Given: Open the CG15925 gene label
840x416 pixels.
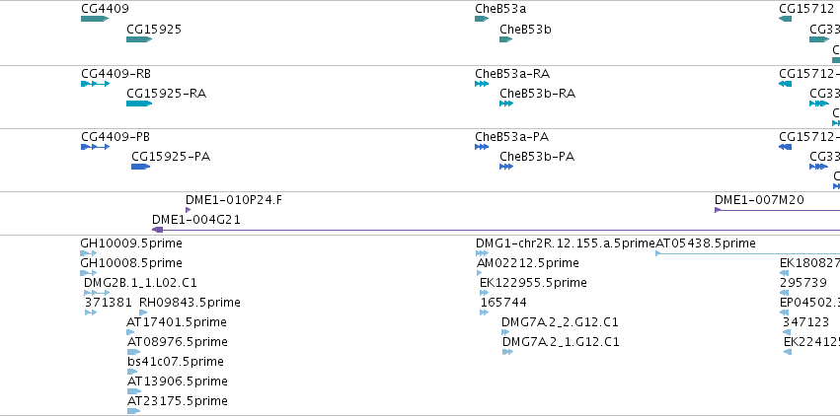Looking at the screenshot, I should [x=154, y=29].
